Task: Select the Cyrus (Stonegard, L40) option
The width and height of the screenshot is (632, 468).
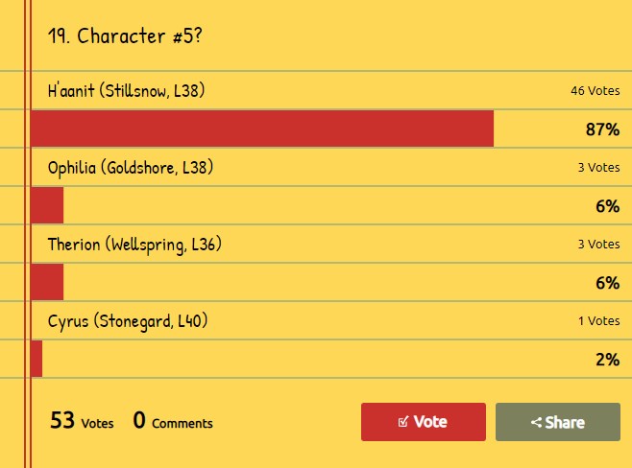Action: 128,321
